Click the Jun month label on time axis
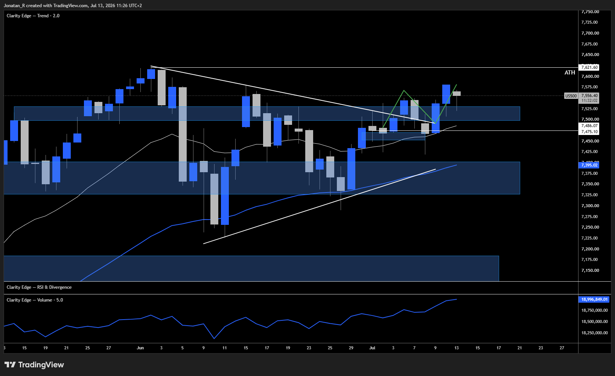The width and height of the screenshot is (615, 376). pyautogui.click(x=140, y=348)
